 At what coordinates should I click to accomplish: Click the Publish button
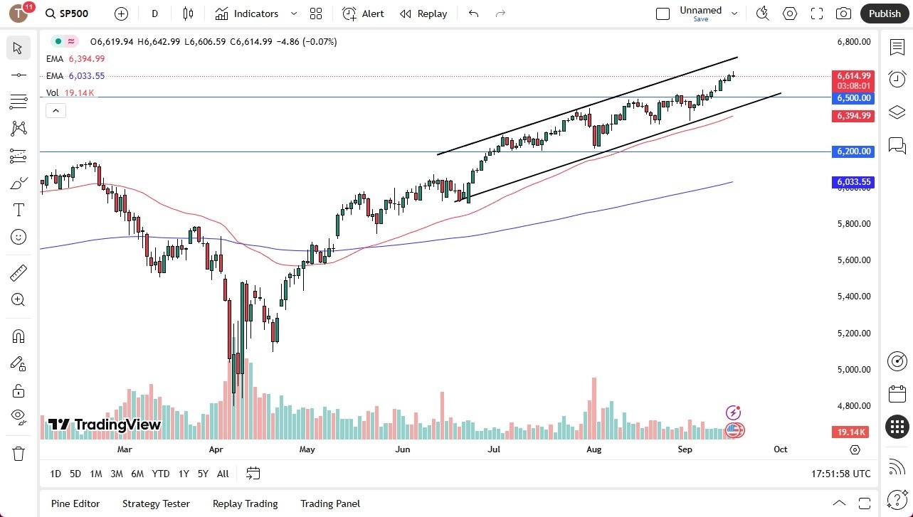click(x=885, y=13)
